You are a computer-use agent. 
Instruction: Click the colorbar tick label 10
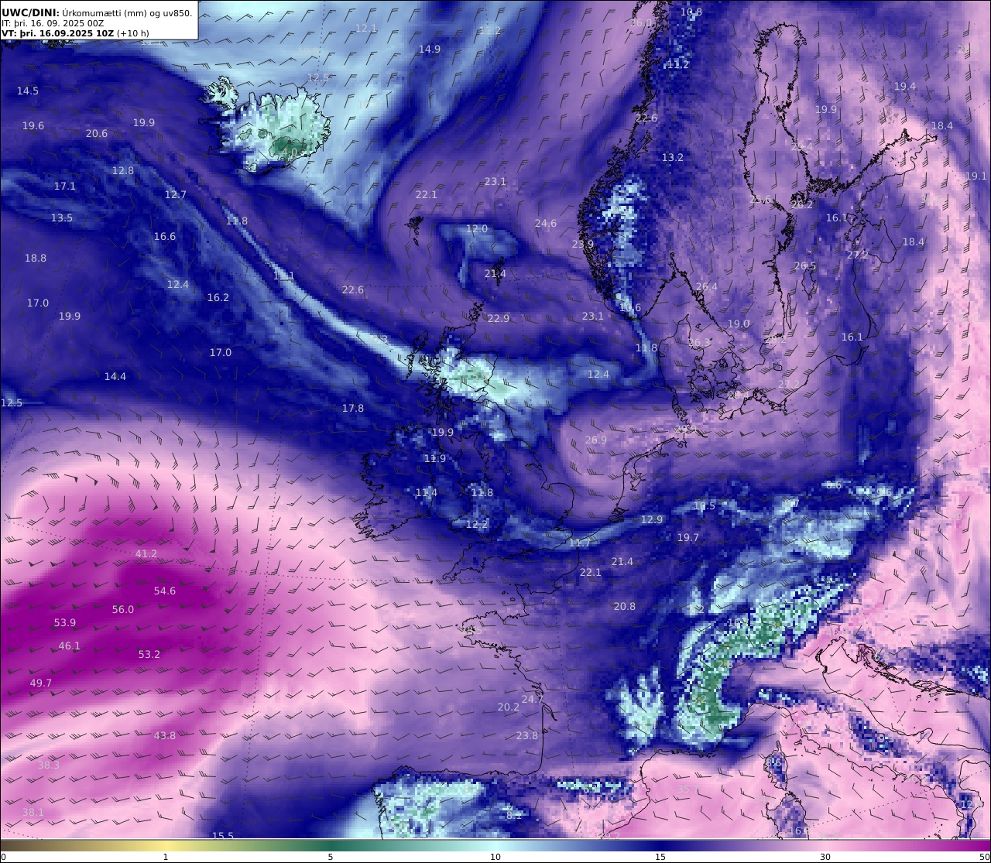click(495, 856)
